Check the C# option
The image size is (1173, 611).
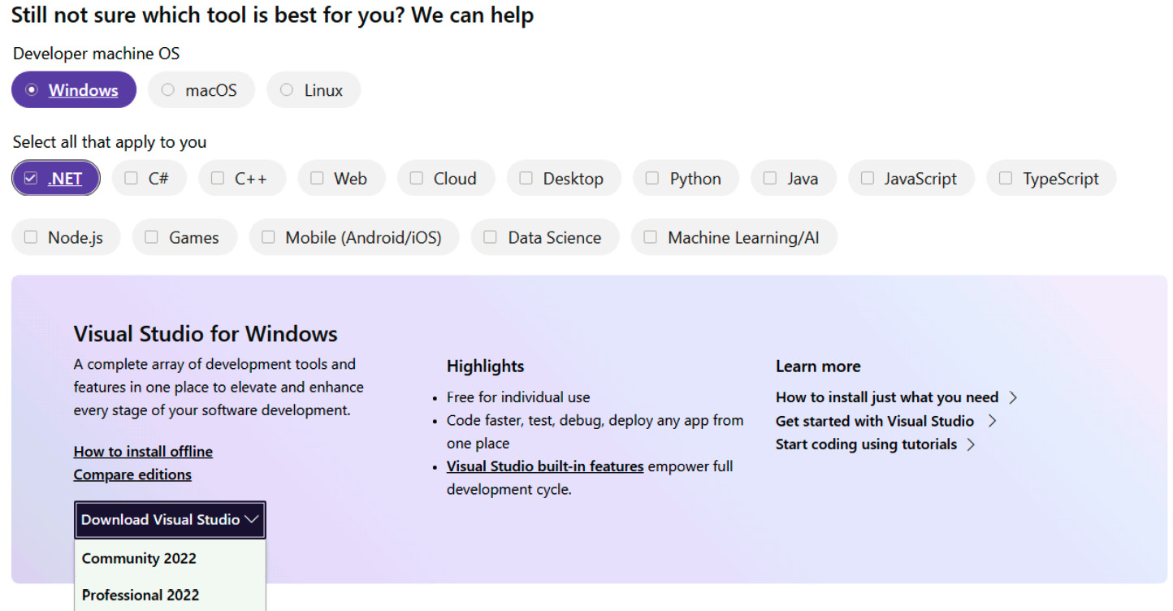[x=149, y=179]
